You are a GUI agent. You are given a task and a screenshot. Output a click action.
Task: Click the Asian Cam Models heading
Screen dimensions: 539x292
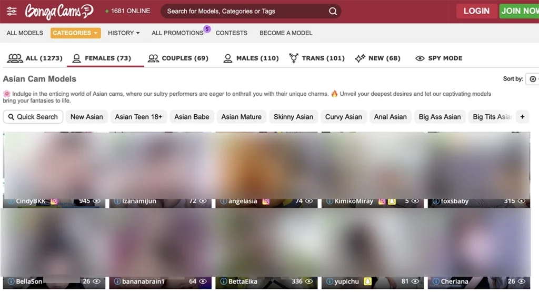coord(39,79)
